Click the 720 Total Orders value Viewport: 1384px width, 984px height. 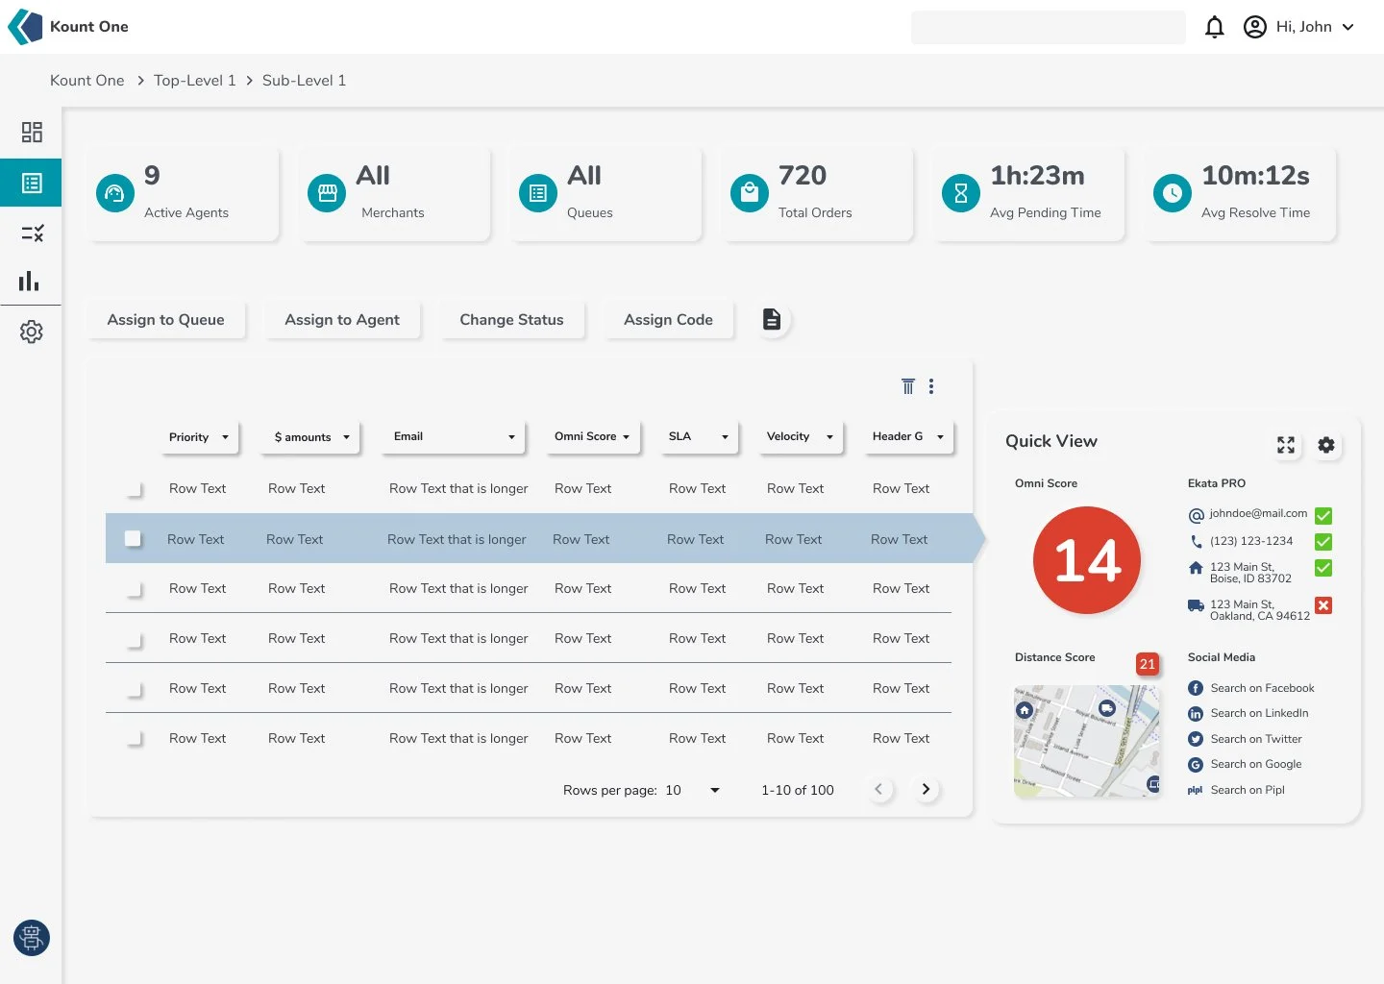[x=803, y=176]
